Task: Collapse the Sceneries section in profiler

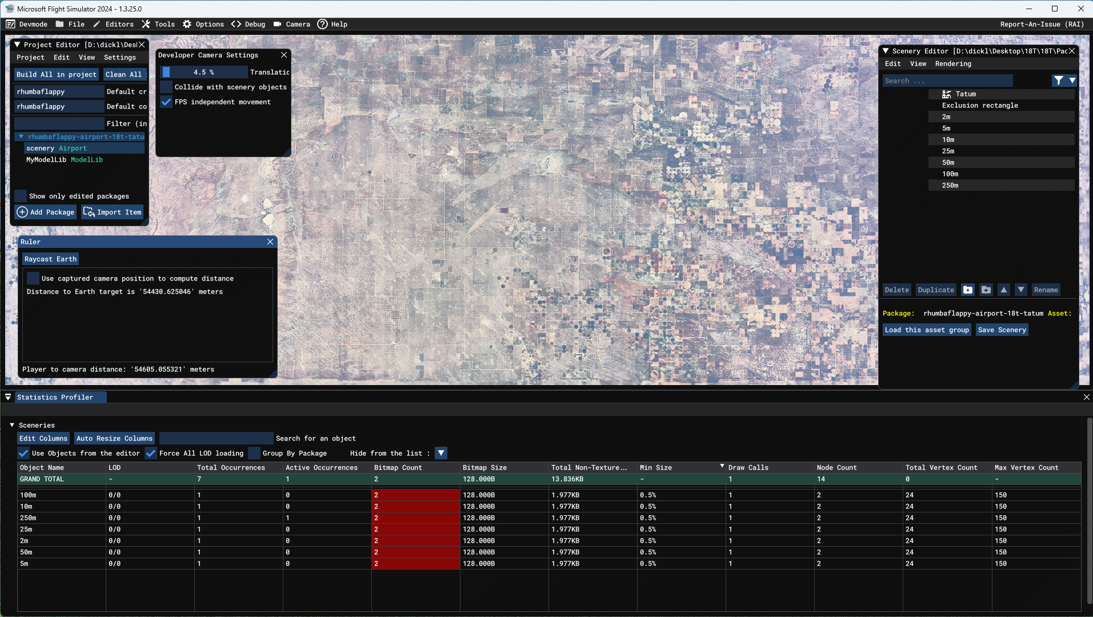Action: [x=12, y=426]
